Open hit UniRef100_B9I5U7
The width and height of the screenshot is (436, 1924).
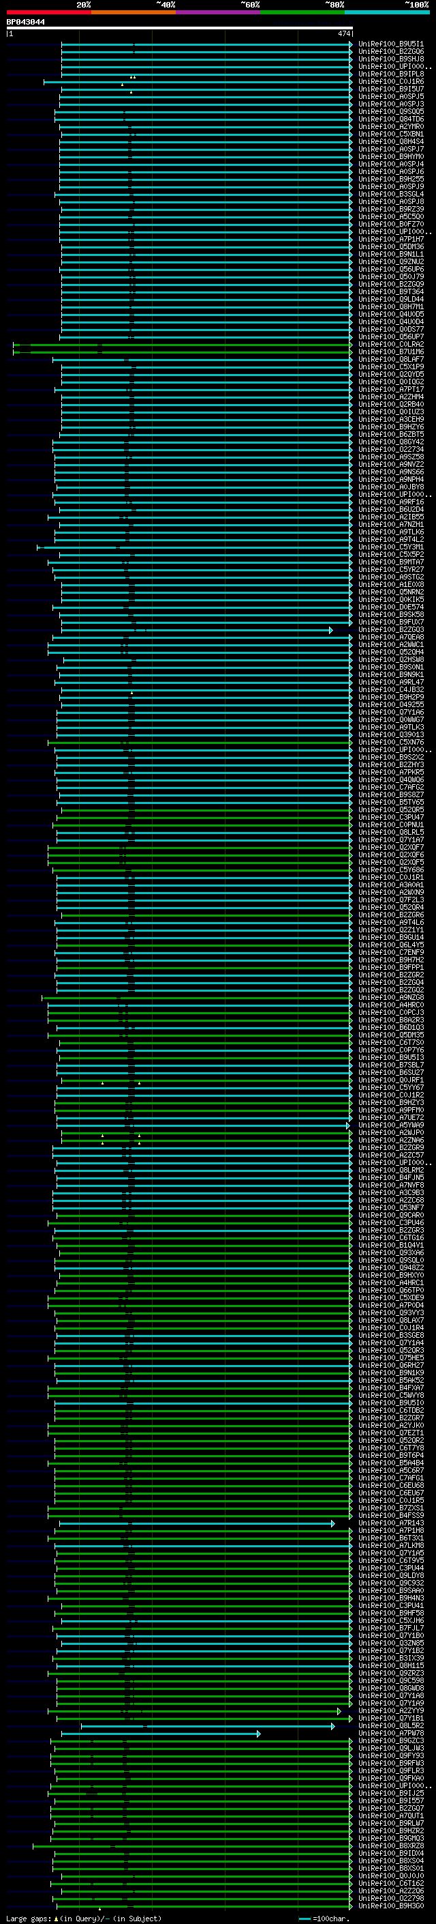point(390,89)
